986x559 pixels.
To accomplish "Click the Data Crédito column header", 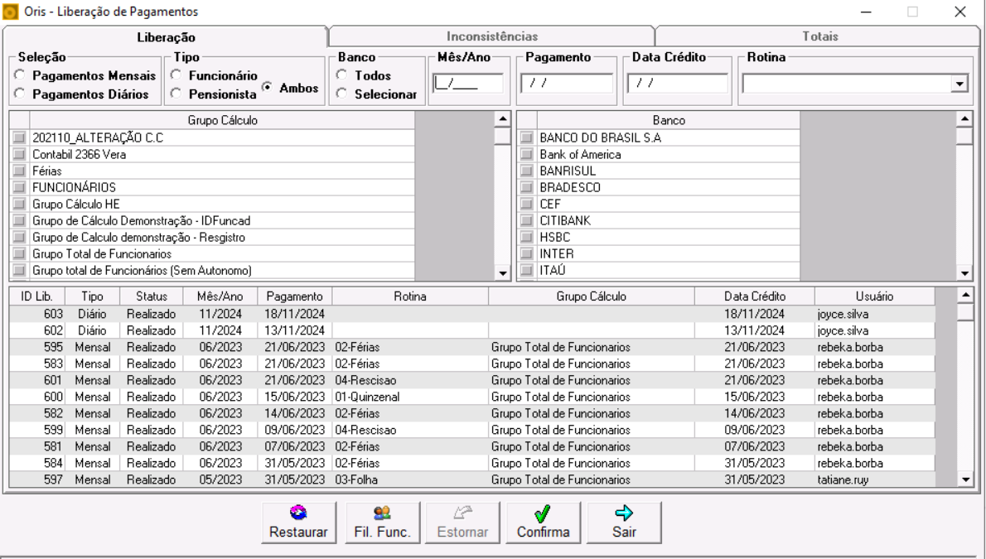I will pos(755,296).
